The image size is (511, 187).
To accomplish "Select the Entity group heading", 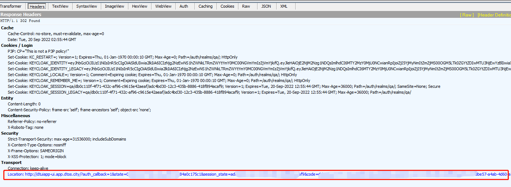I will [7, 98].
